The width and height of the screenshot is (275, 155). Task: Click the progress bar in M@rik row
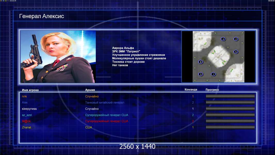[x=230, y=121]
